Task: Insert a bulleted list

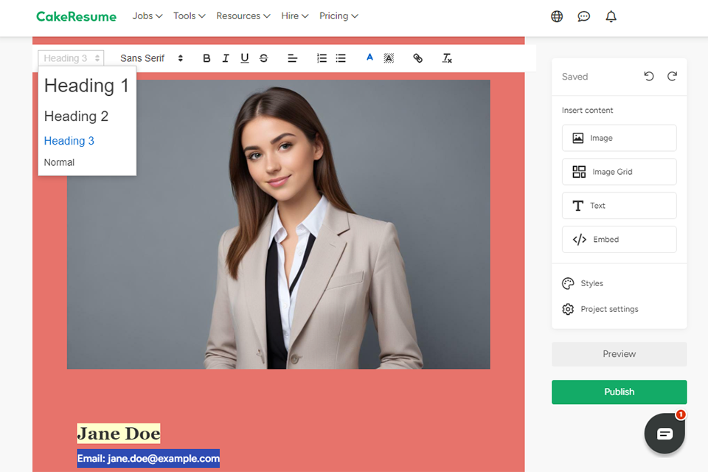Action: coord(341,58)
